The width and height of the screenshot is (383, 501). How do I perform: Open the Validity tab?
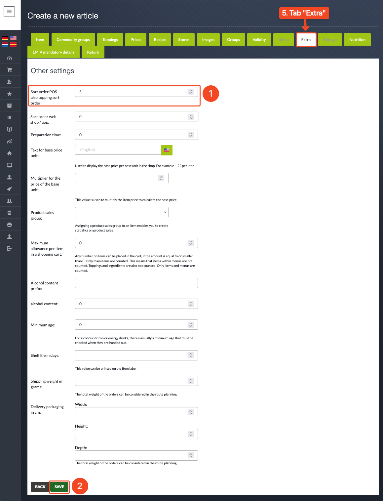[259, 40]
